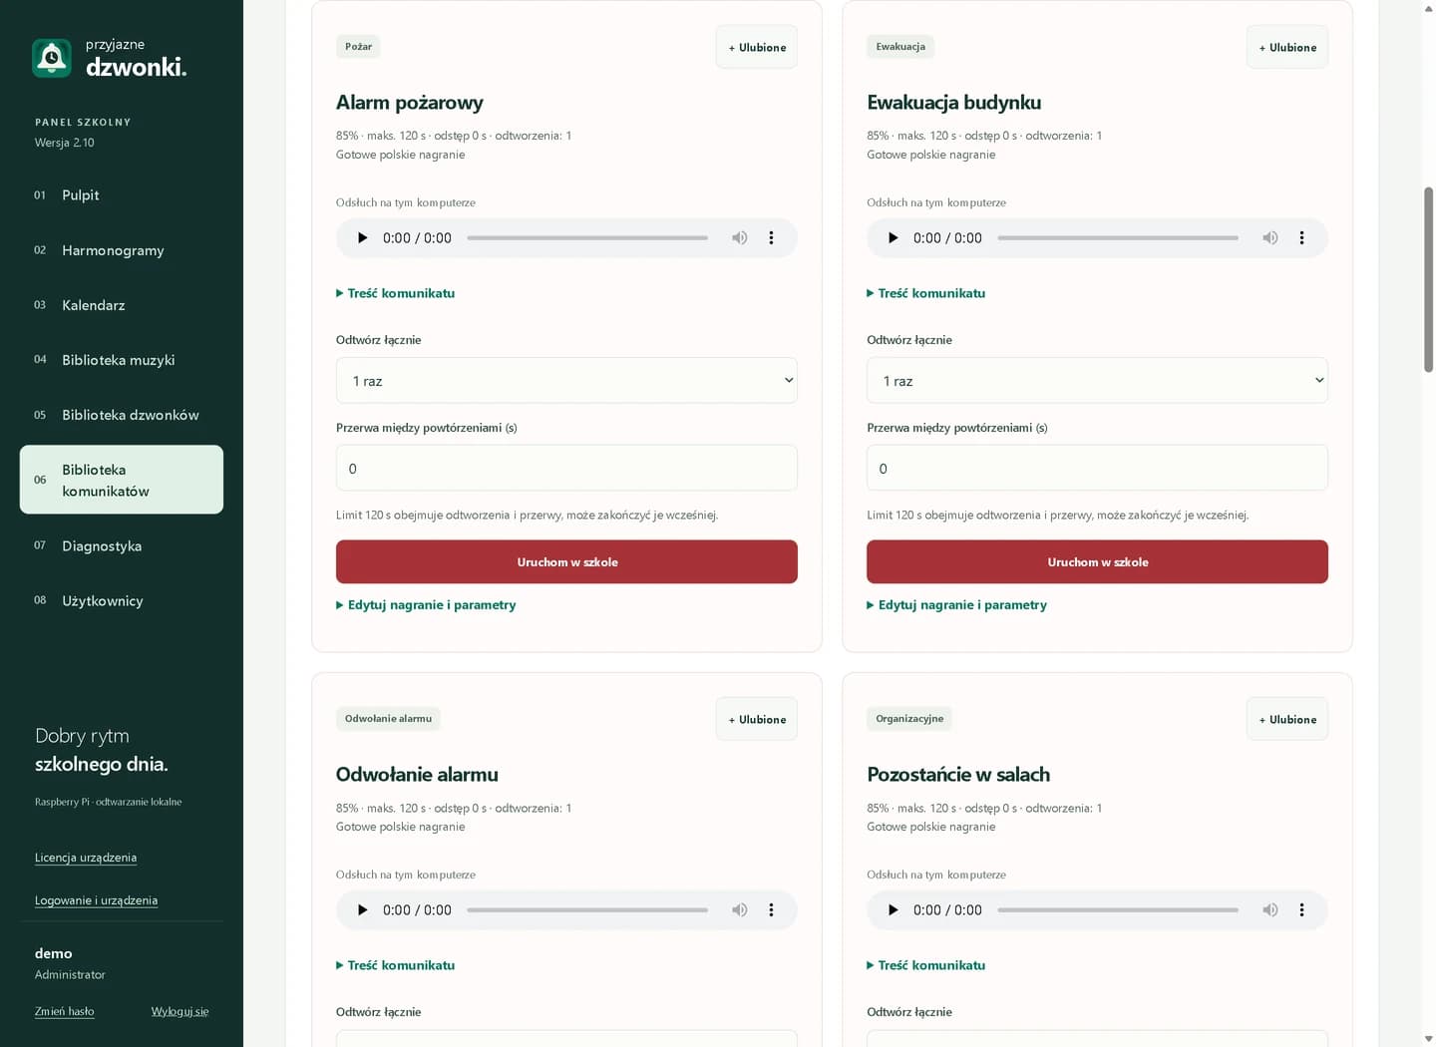
Task: Go to Użytkownicy section
Action: click(x=122, y=601)
